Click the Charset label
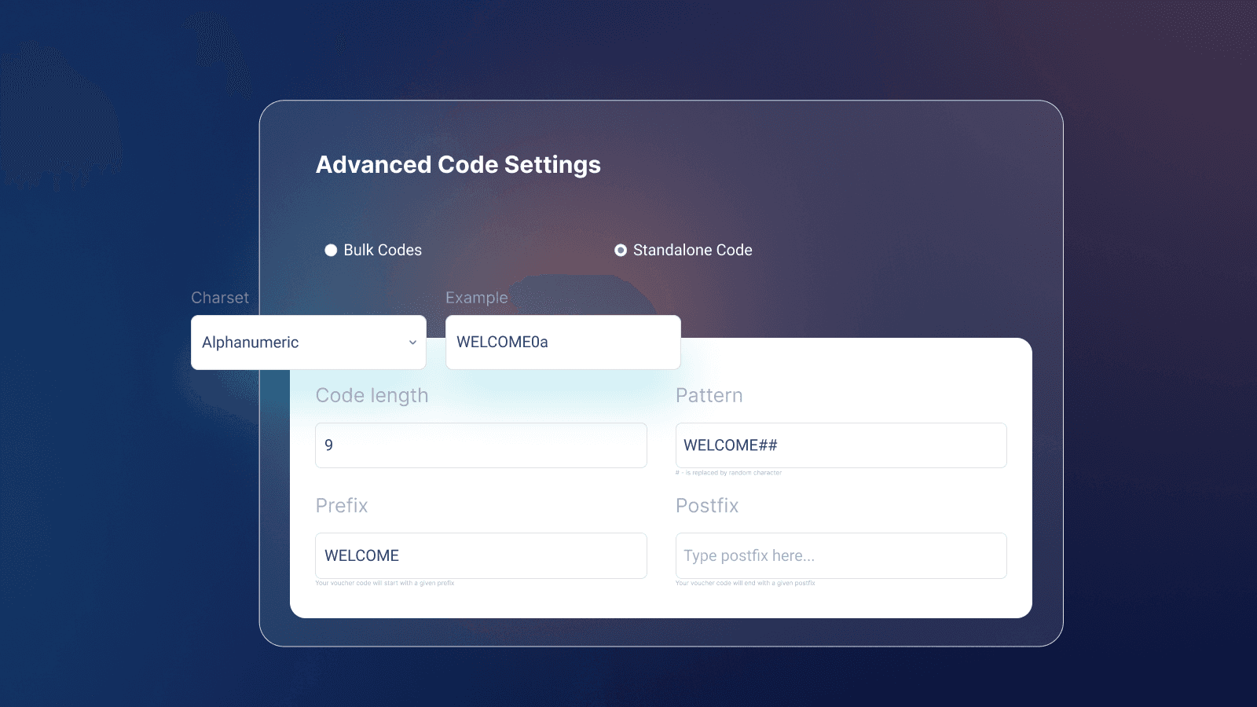 220,298
